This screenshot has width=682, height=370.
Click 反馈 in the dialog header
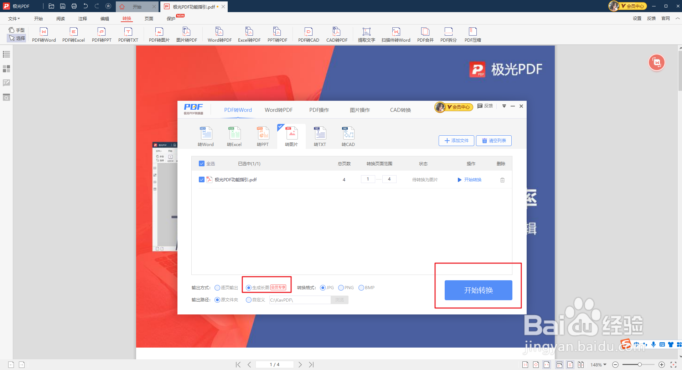pyautogui.click(x=485, y=106)
